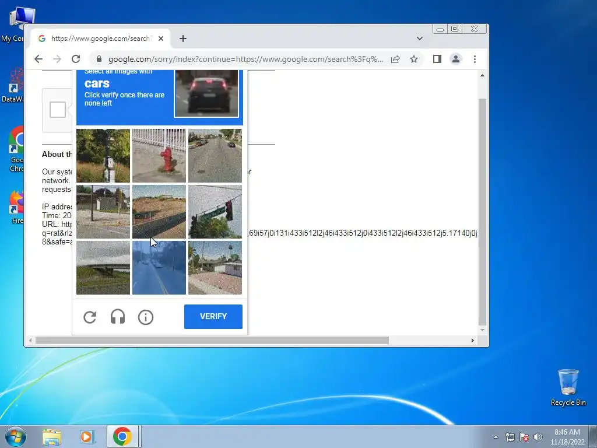The height and width of the screenshot is (448, 597).
Task: Select the tile with the dirt hillside fence
Action: [x=159, y=211]
